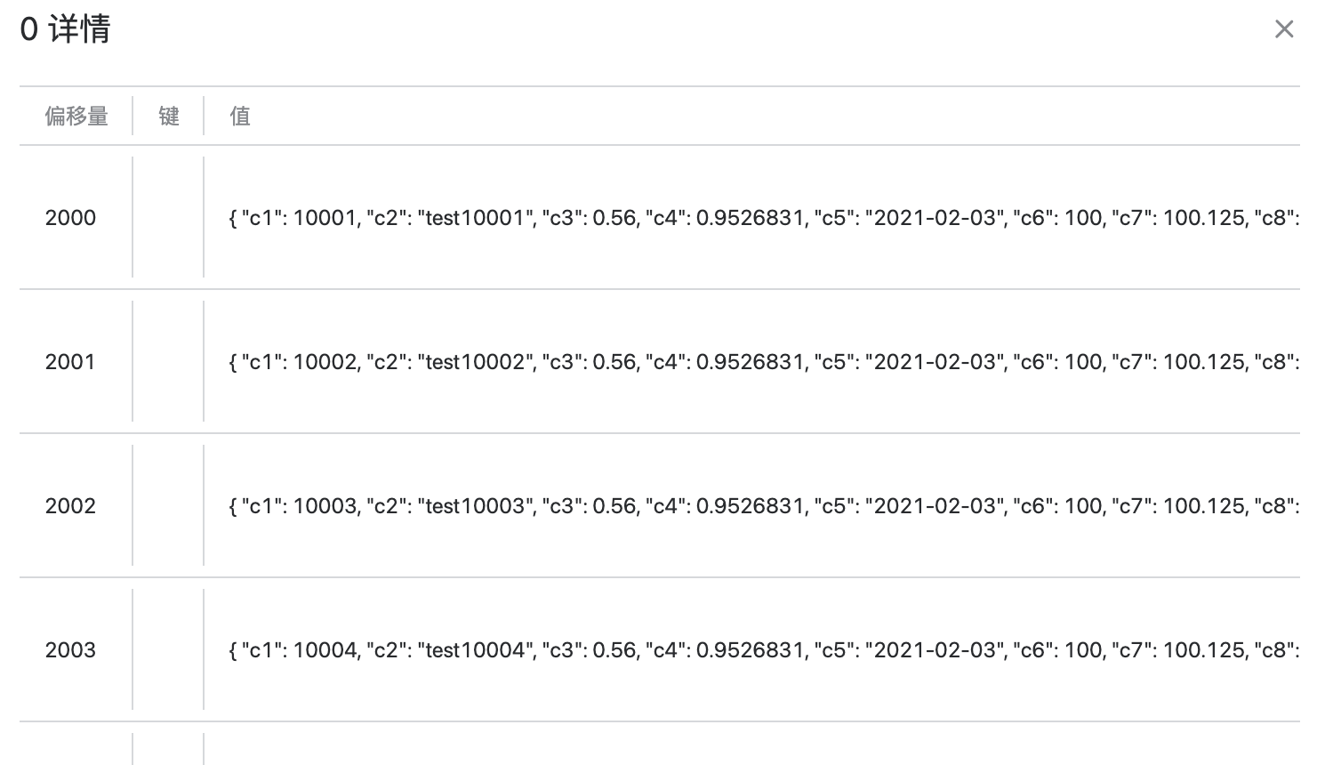Select the row with offset 2003
This screenshot has width=1341, height=765.
click(71, 650)
